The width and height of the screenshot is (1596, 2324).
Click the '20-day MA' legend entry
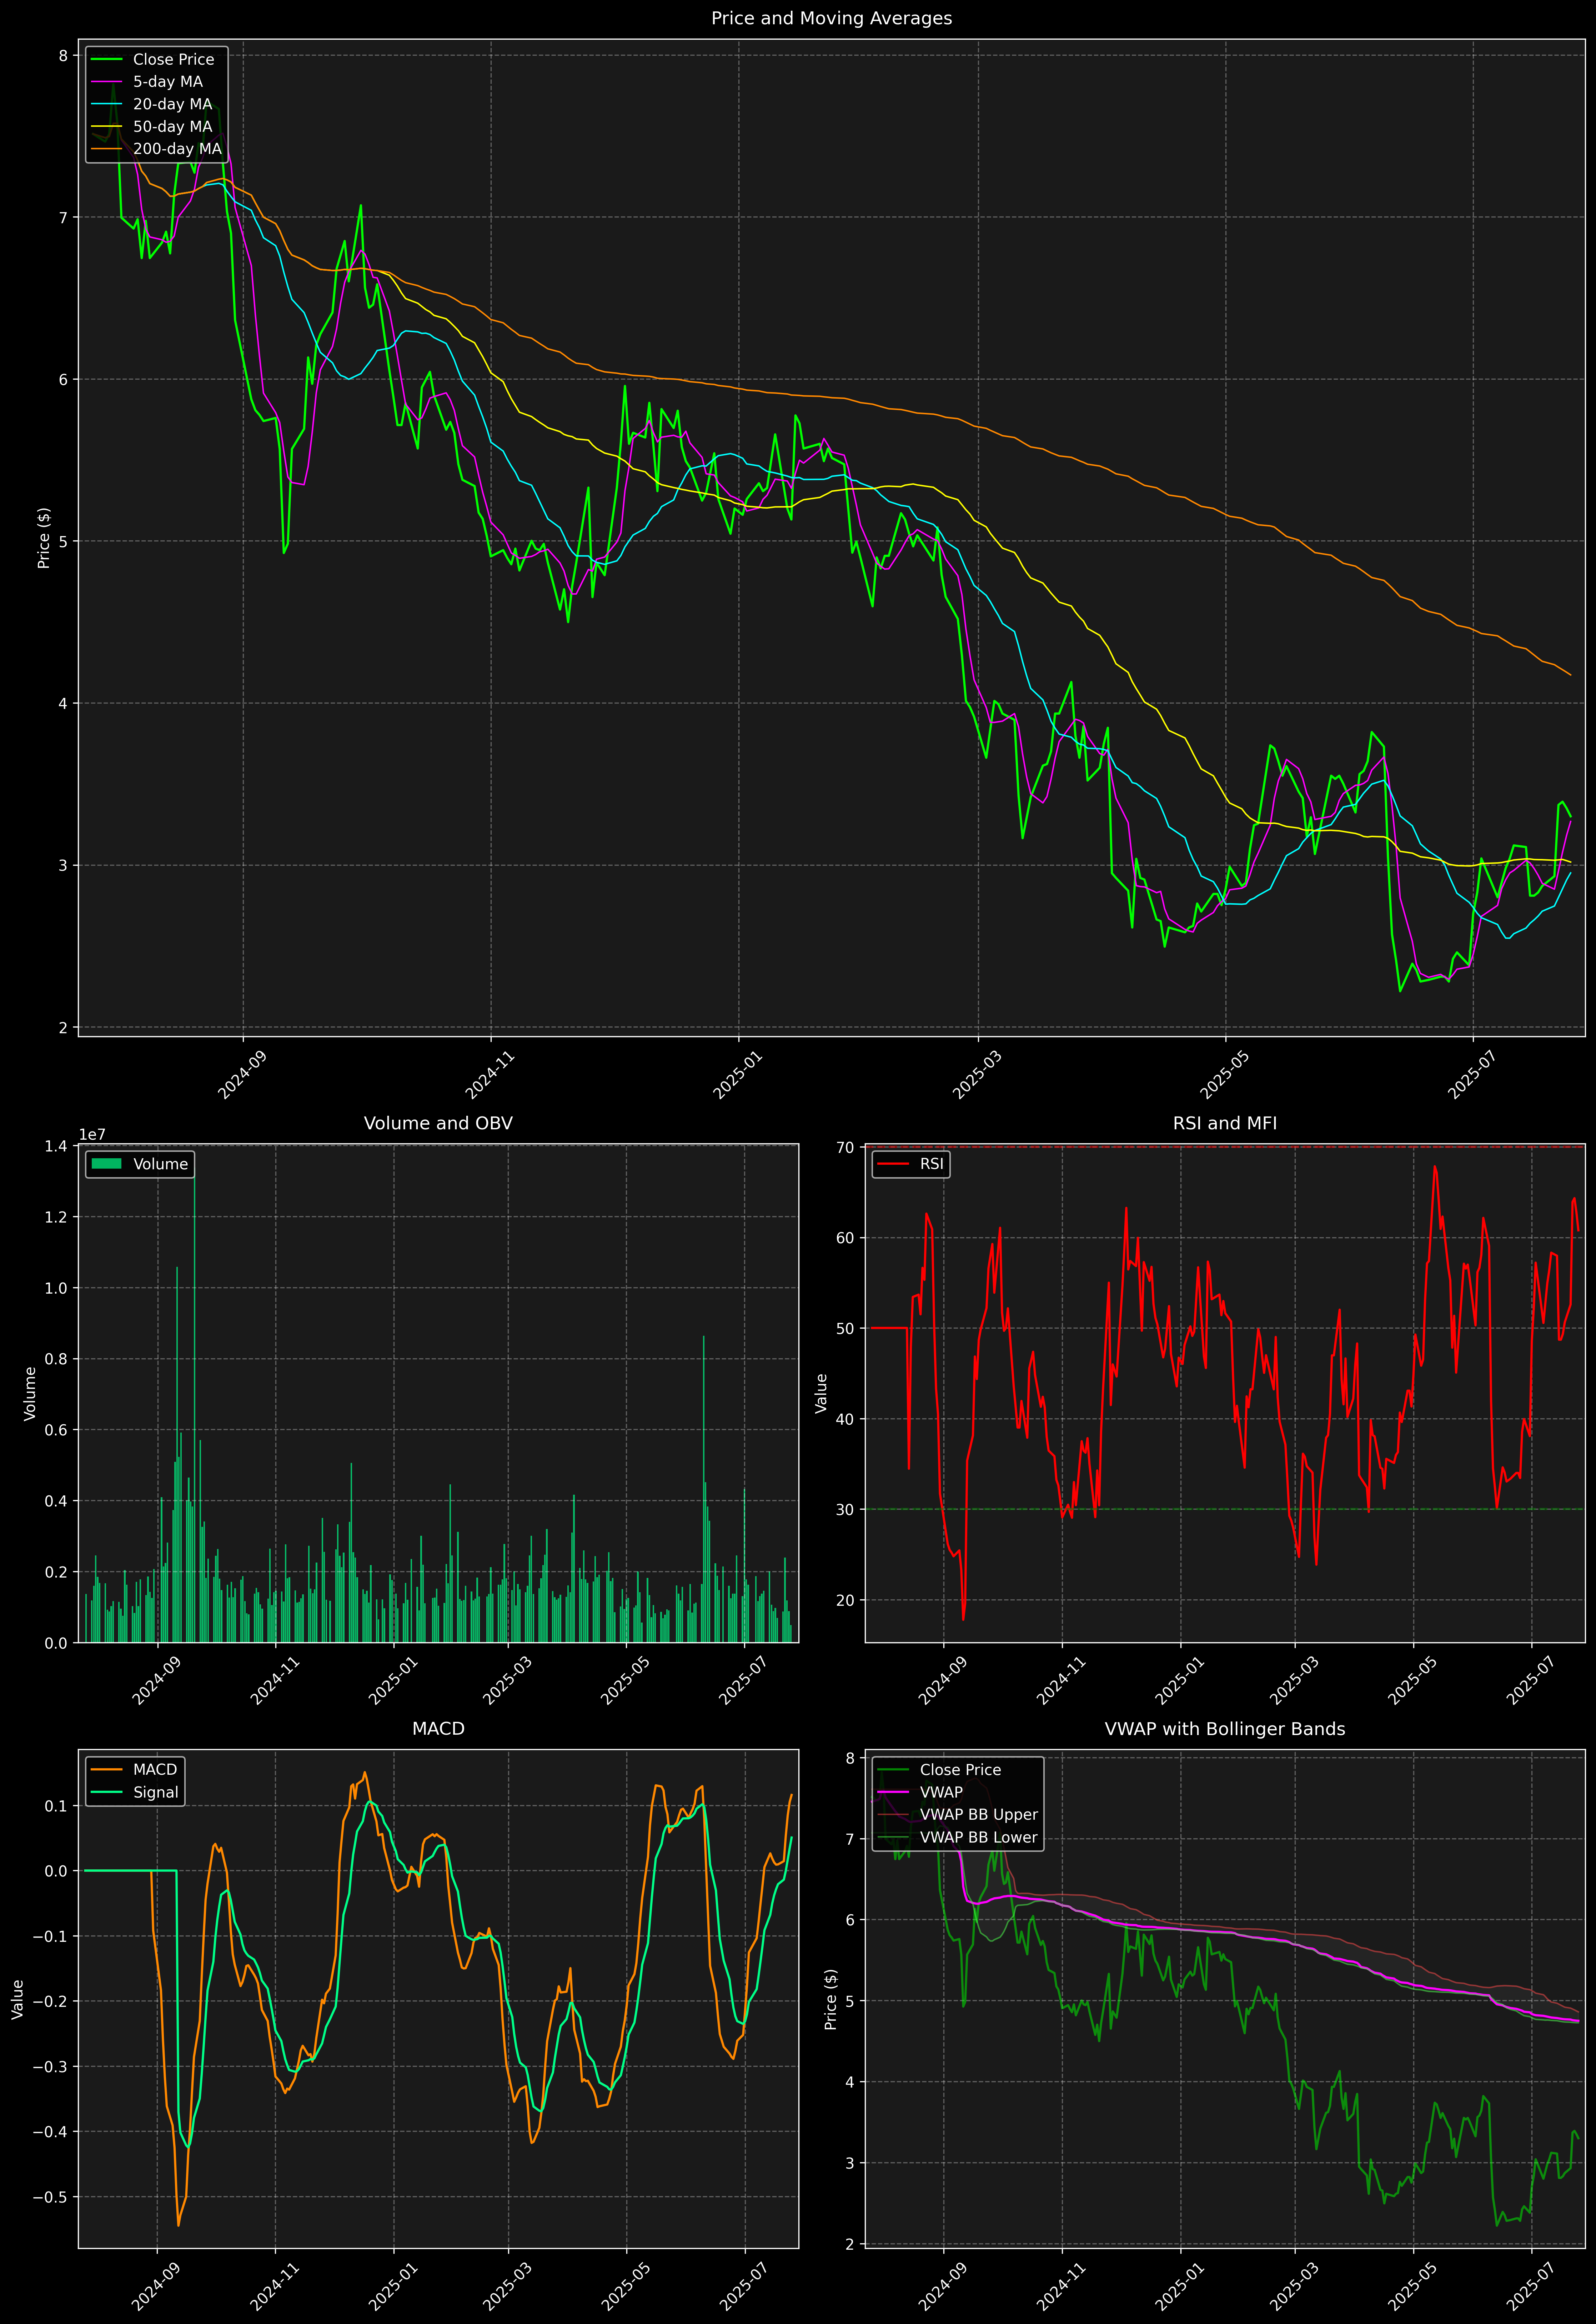(172, 104)
